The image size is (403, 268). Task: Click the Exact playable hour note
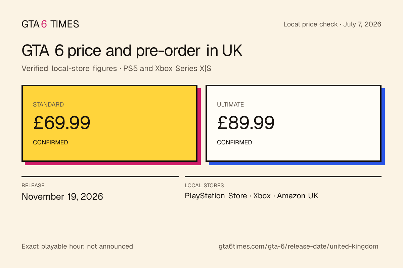tap(77, 247)
